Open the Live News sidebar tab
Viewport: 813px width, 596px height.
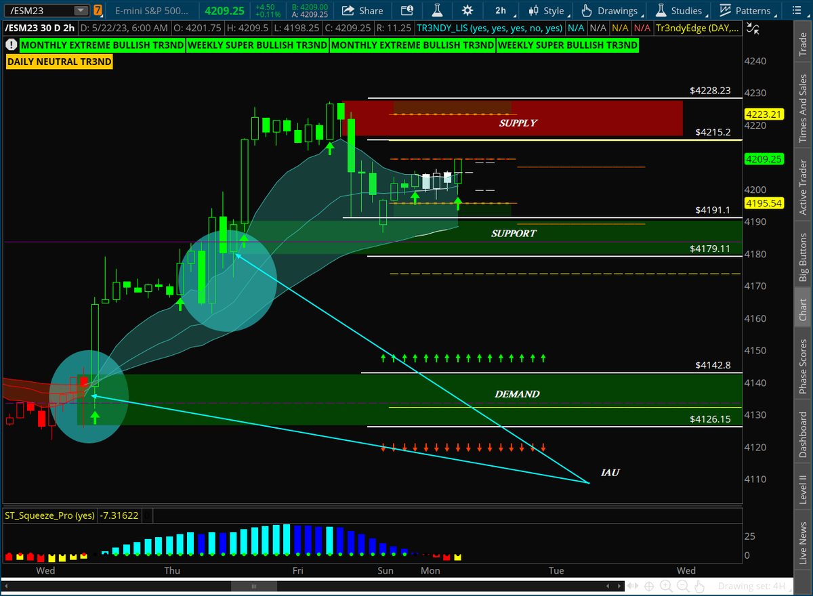tap(803, 543)
